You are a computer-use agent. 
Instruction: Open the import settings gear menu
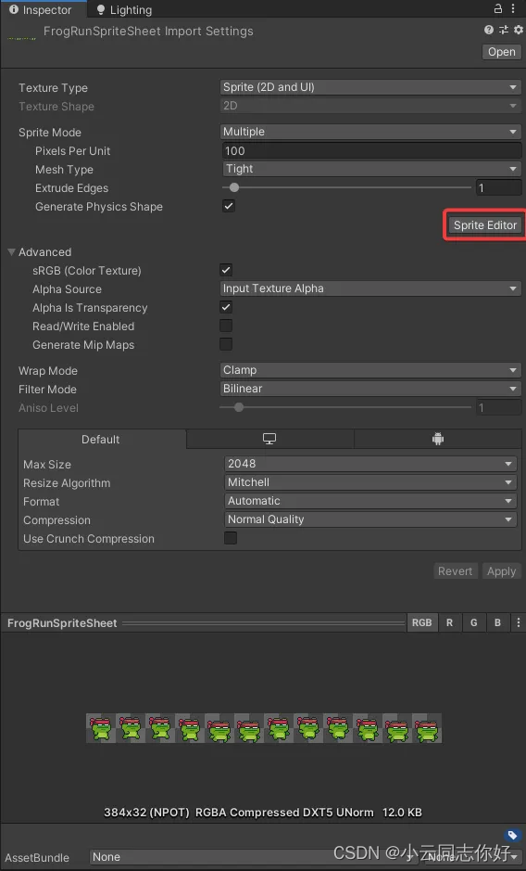pyautogui.click(x=519, y=30)
